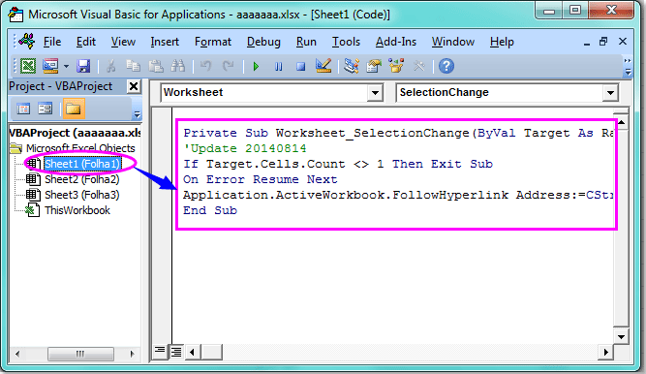Screen dimensions: 646x374
Task: Click the Copy toolbar icon
Action: click(133, 66)
